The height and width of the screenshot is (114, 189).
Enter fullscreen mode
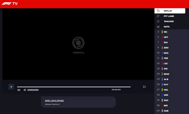144,87
